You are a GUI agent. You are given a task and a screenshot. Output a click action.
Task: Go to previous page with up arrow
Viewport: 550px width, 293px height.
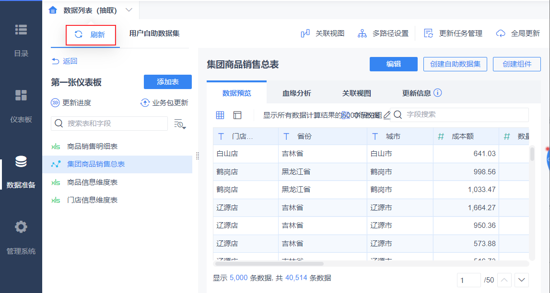pyautogui.click(x=504, y=280)
